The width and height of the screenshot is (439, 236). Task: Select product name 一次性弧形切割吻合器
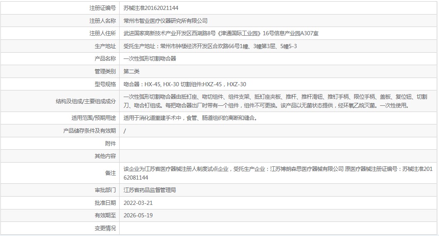click(x=150, y=59)
